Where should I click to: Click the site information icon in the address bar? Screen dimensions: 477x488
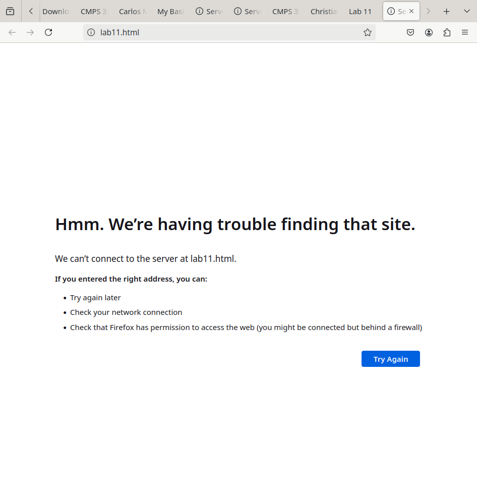(x=91, y=32)
